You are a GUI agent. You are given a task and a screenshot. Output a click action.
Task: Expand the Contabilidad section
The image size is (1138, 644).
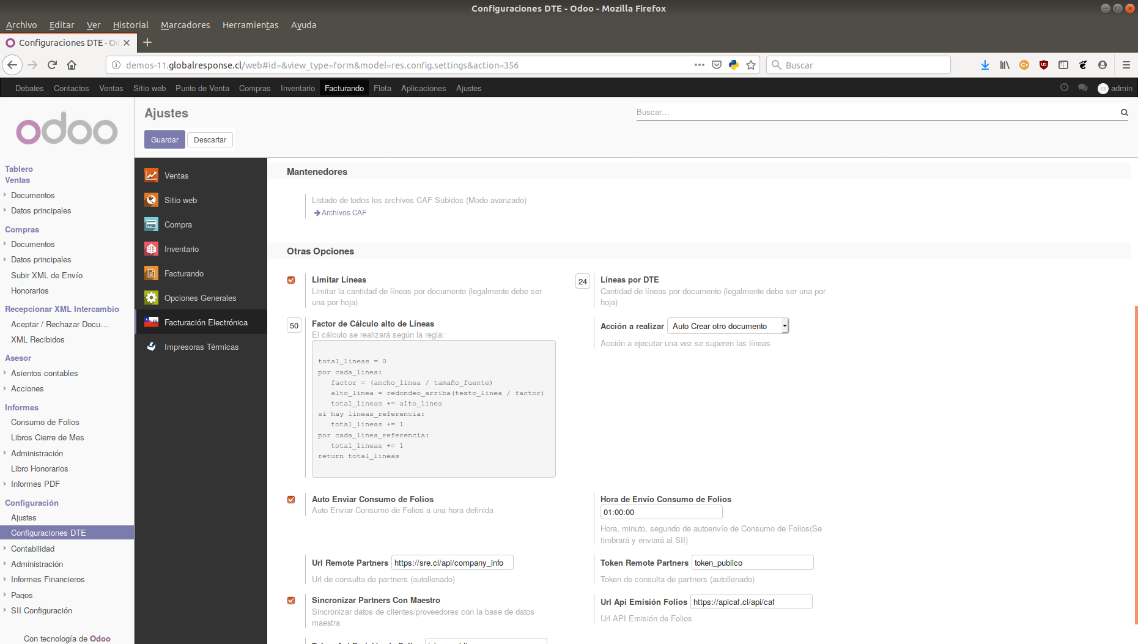[x=32, y=549]
